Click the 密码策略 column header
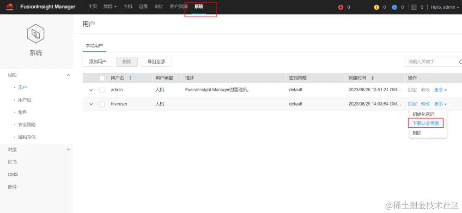The height and width of the screenshot is (213, 462). point(298,78)
